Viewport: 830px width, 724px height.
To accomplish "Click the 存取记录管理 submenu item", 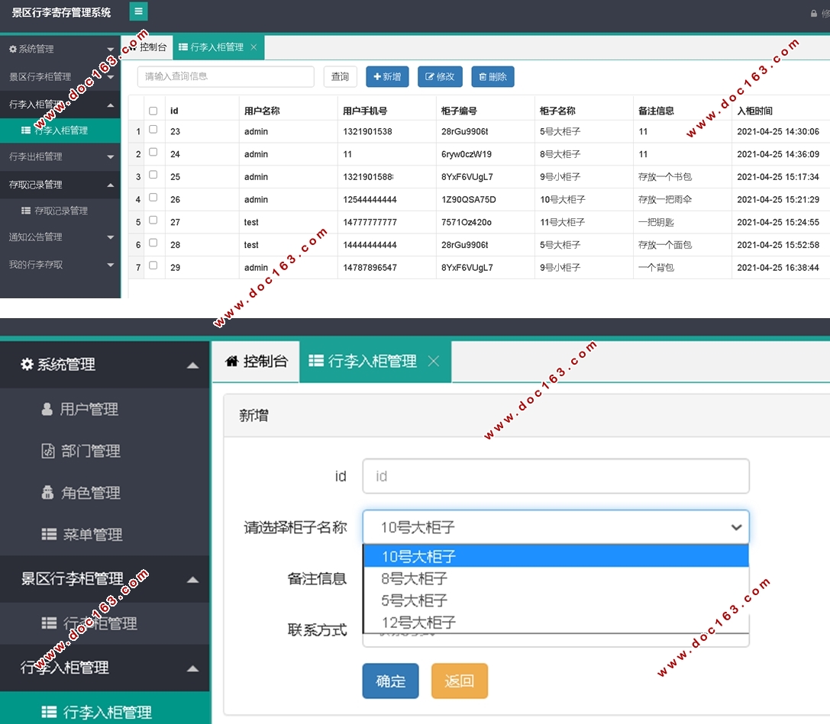I will [x=60, y=211].
